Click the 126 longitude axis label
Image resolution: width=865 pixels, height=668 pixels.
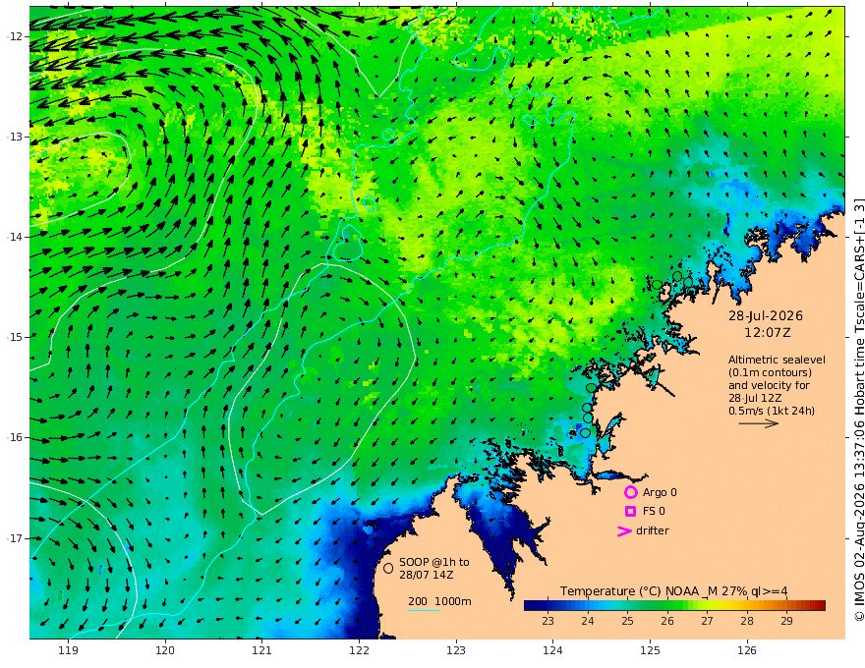[747, 651]
